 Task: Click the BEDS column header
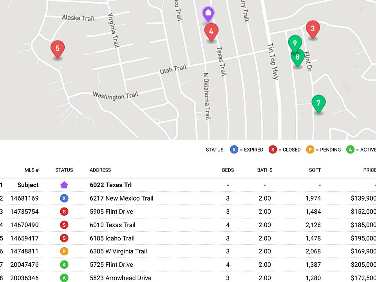pyautogui.click(x=228, y=170)
